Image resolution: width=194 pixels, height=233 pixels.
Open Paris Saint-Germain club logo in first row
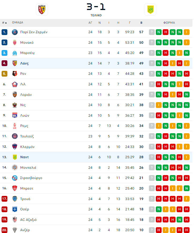tap(15, 32)
